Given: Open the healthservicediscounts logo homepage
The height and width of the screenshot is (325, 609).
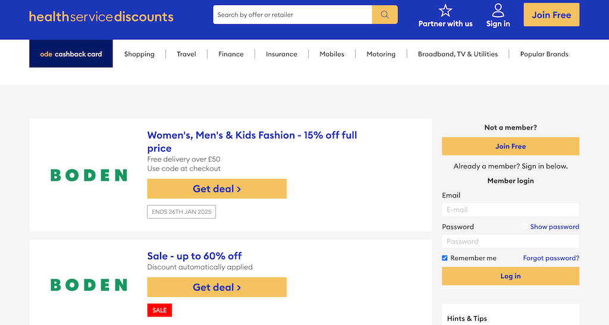Looking at the screenshot, I should 101,16.
